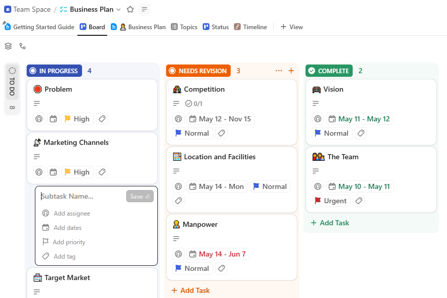The height and width of the screenshot is (298, 447).
Task: Click the Urgent flag on The Team card
Action: tap(330, 201)
